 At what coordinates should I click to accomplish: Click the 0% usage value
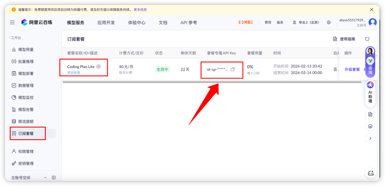[x=250, y=67]
